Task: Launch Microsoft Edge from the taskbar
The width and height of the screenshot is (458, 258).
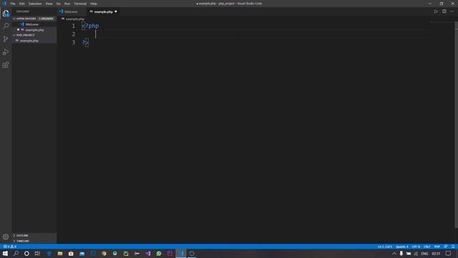Action: tap(49, 254)
